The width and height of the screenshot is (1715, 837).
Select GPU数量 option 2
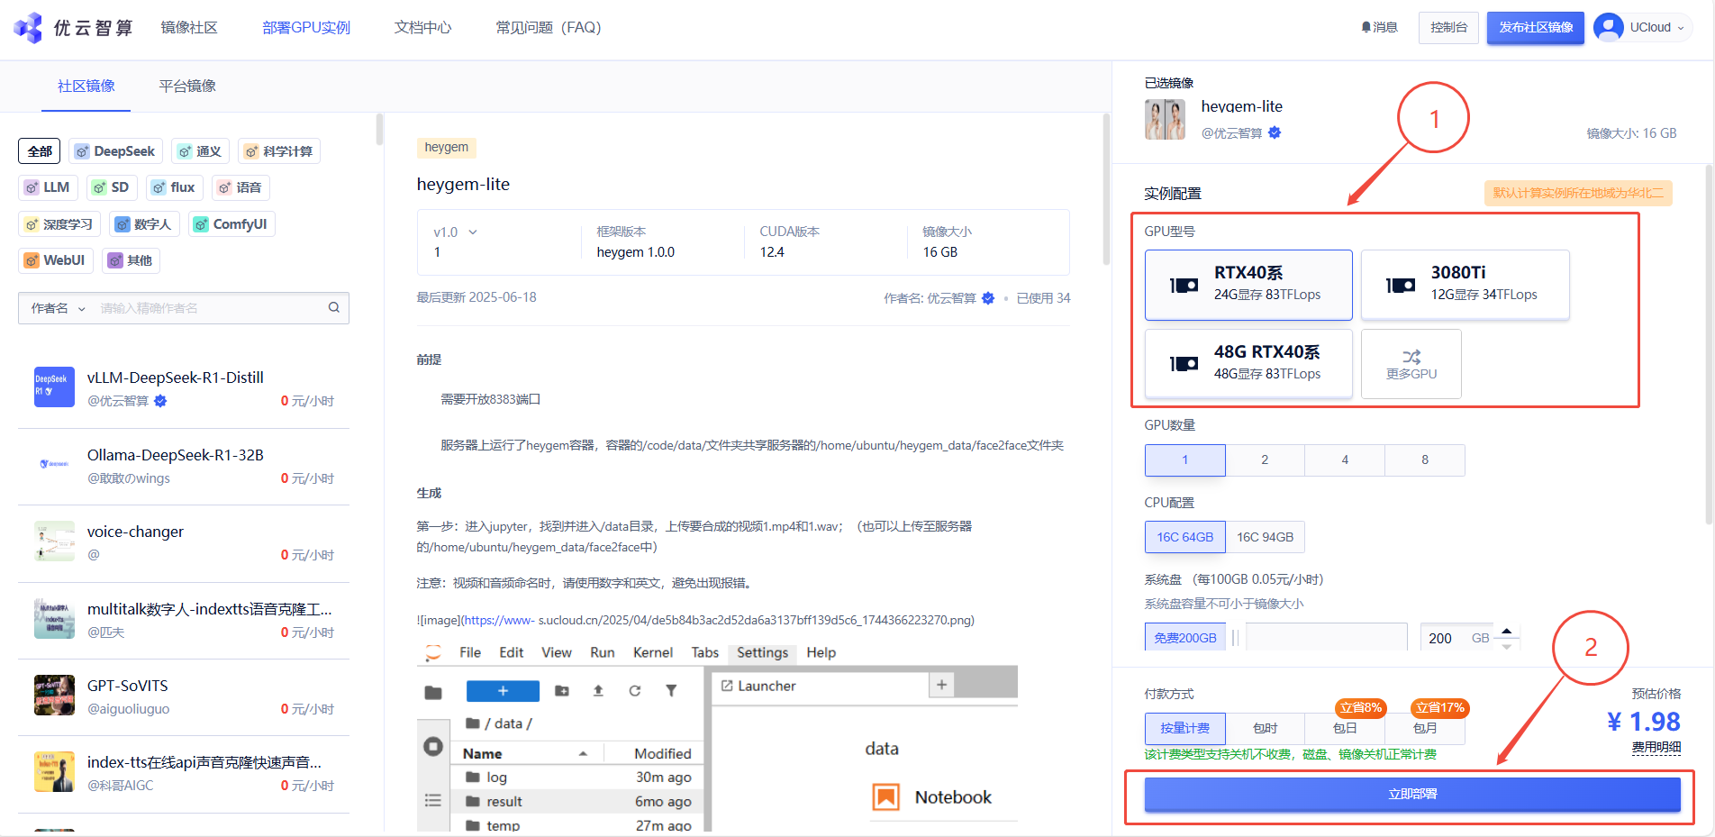pyautogui.click(x=1265, y=460)
